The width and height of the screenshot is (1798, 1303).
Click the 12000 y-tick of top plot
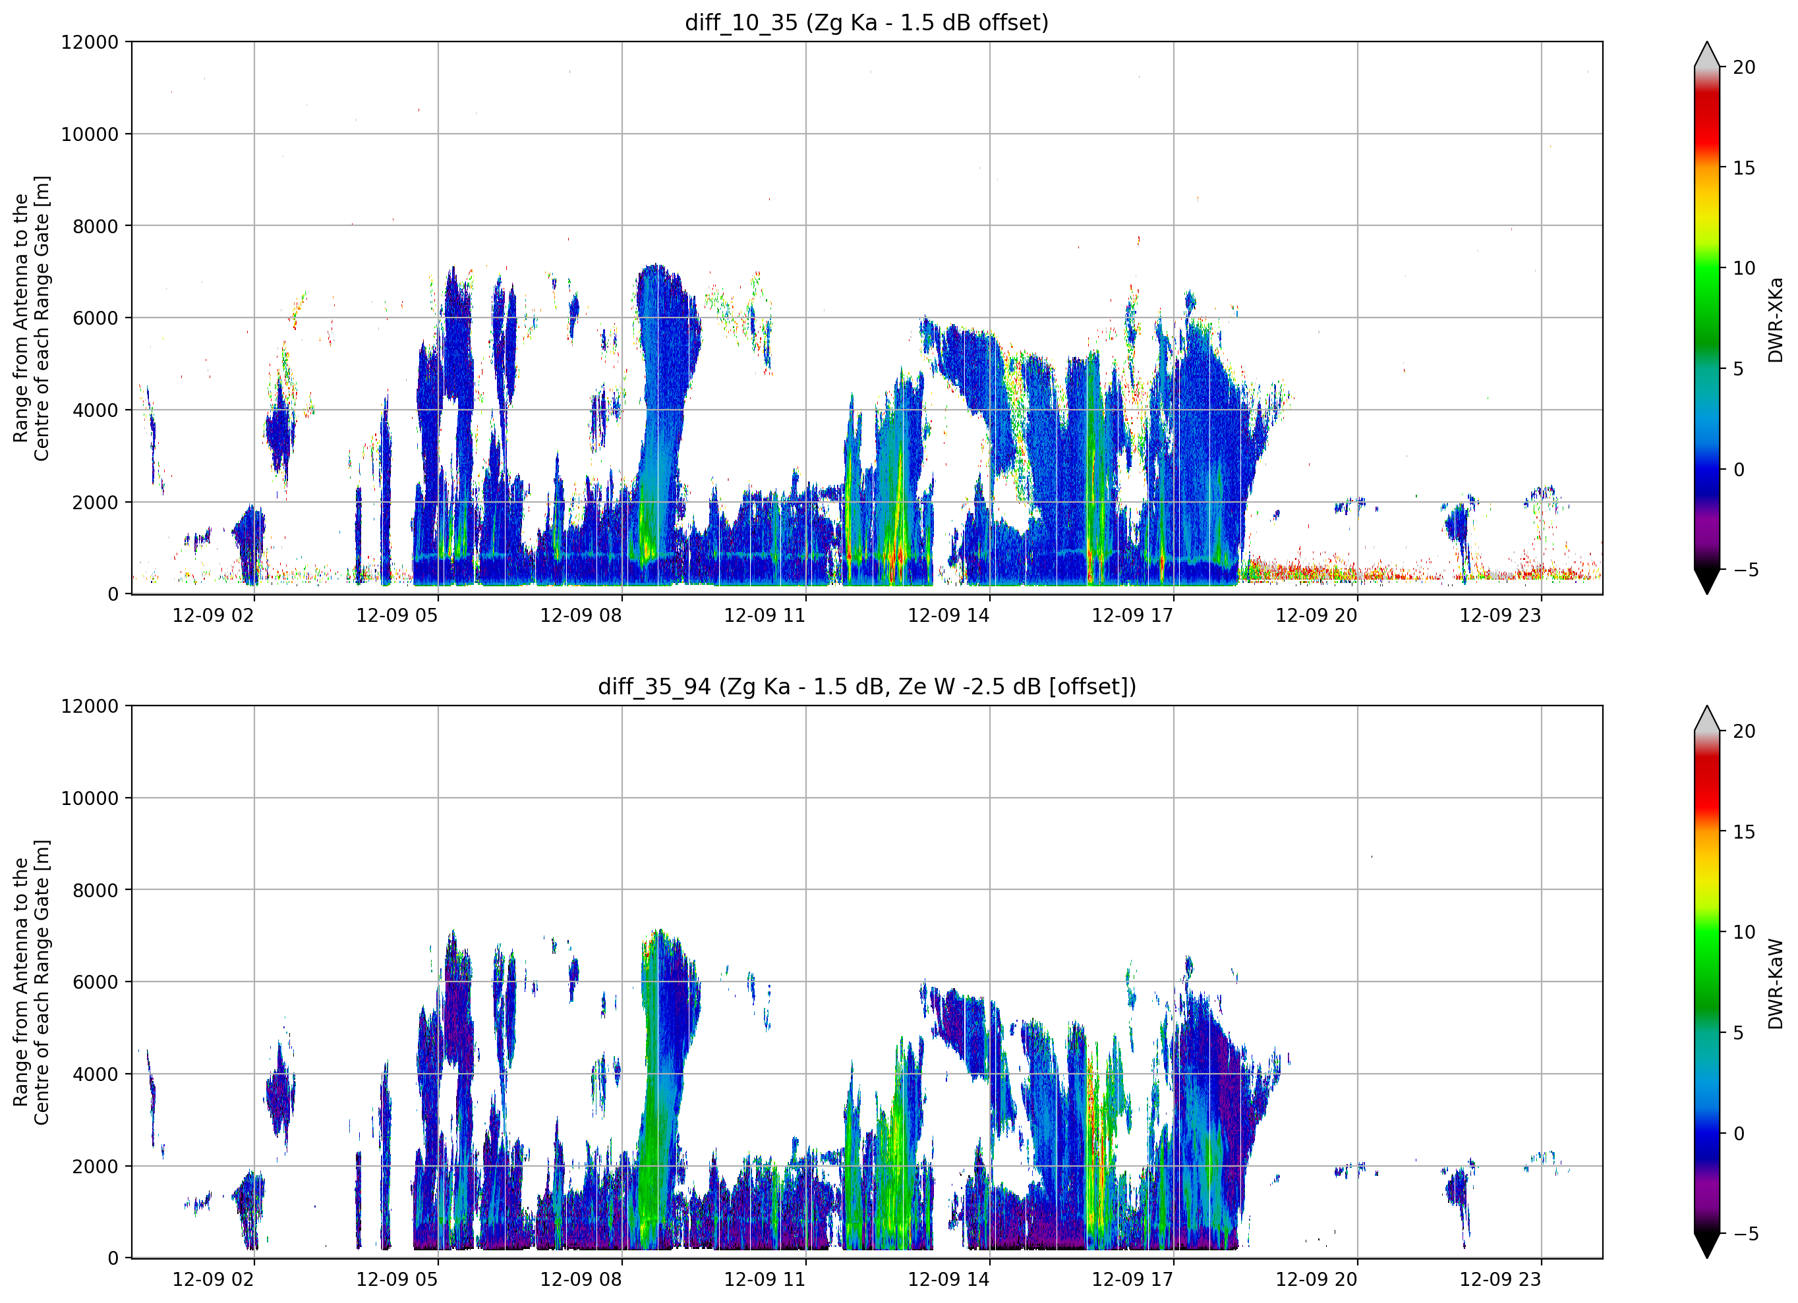(90, 42)
